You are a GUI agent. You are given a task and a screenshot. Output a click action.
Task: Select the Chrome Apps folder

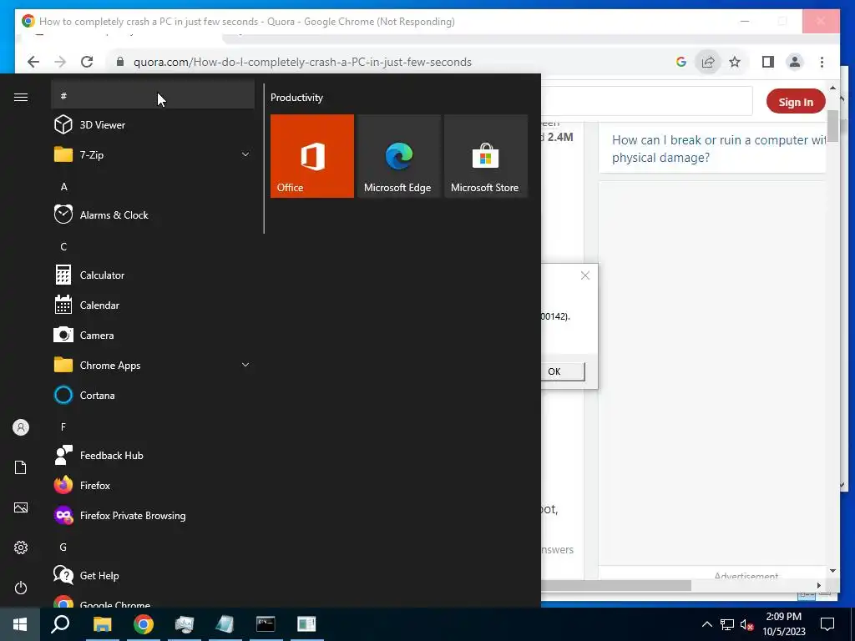(153, 366)
